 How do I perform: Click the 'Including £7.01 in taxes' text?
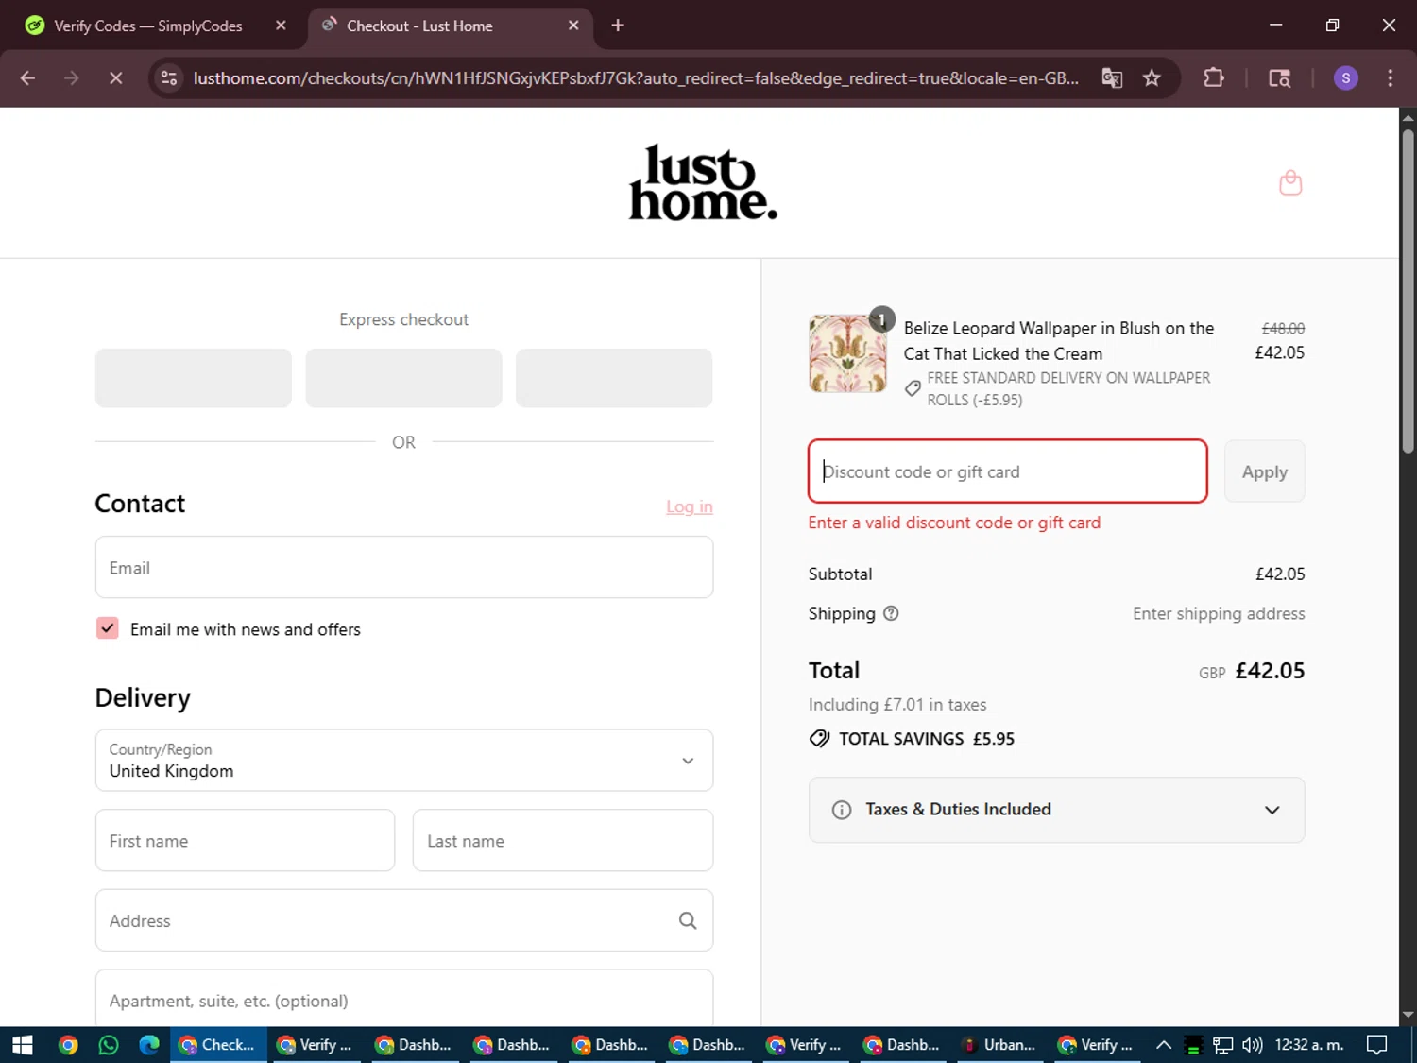click(x=897, y=705)
